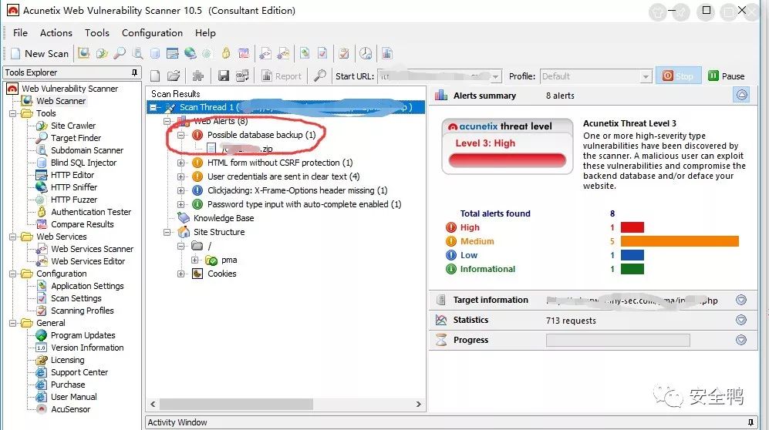Open the Reporter chart toolbar icon
The width and height of the screenshot is (769, 430).
pyautogui.click(x=387, y=53)
